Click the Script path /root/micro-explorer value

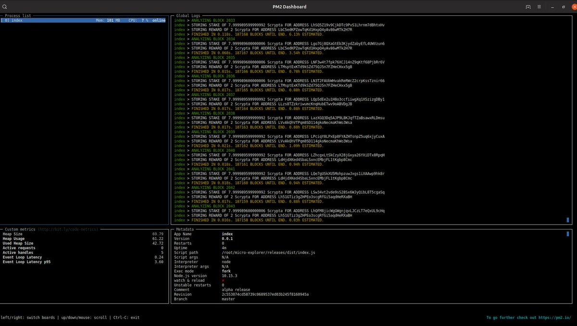point(268,253)
